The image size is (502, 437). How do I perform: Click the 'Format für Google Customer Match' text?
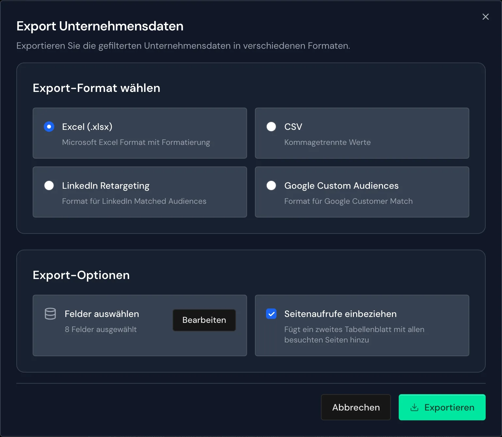coord(348,201)
